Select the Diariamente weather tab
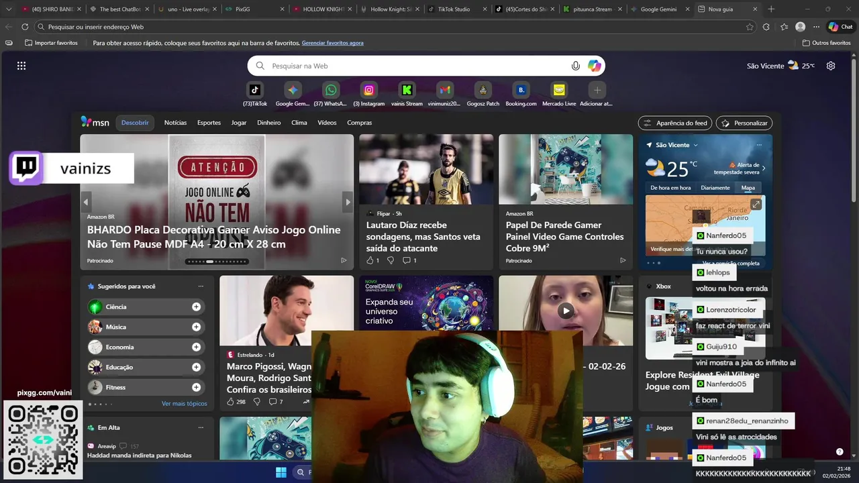This screenshot has height=483, width=859. coord(715,188)
